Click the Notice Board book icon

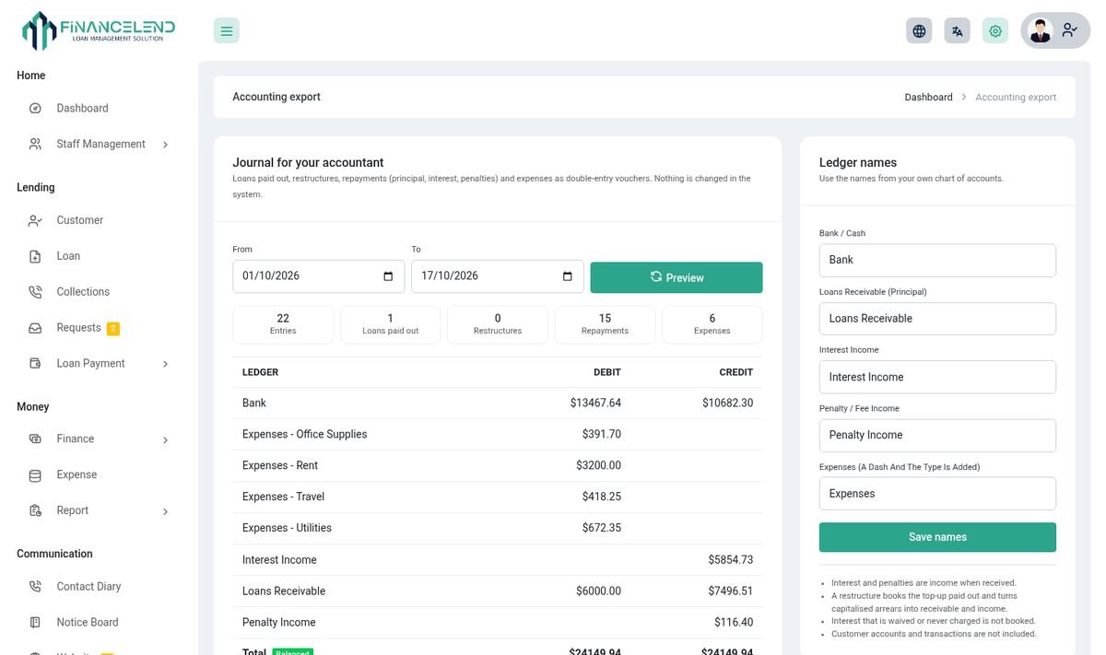pos(35,623)
